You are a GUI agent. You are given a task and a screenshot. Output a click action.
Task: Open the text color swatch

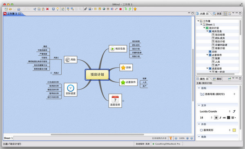(228, 118)
